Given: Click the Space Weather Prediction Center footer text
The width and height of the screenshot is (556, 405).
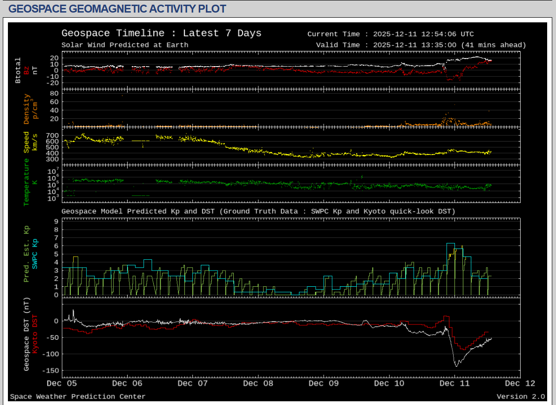Looking at the screenshot, I should coord(78,397).
